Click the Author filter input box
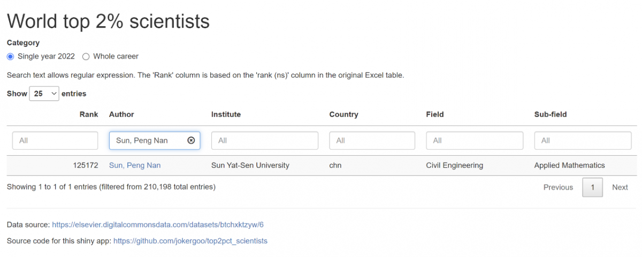The image size is (642, 257). point(147,140)
